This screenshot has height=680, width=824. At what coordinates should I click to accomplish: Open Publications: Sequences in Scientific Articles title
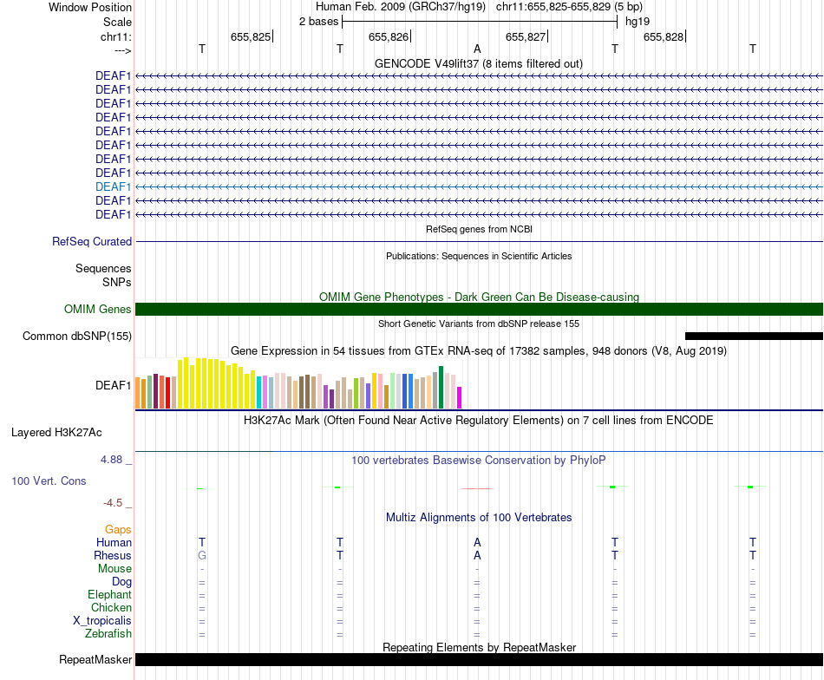(479, 256)
